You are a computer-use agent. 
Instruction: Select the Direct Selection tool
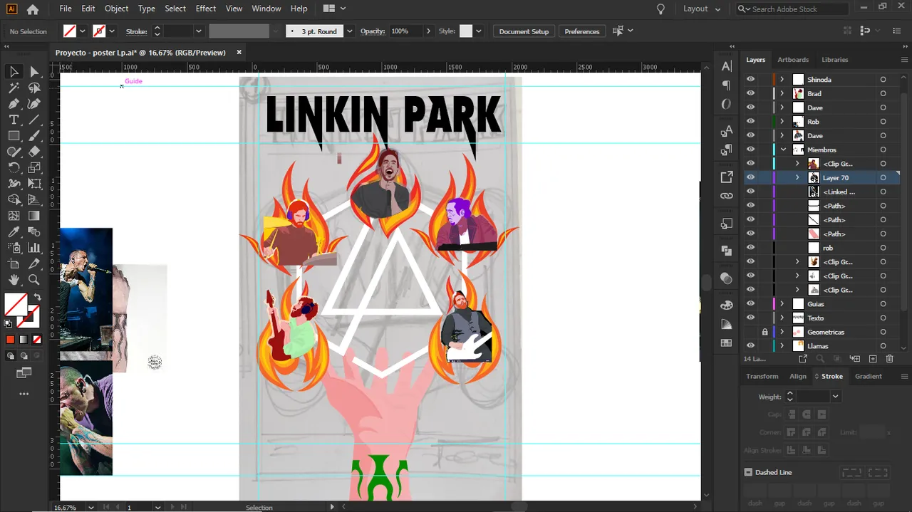34,72
